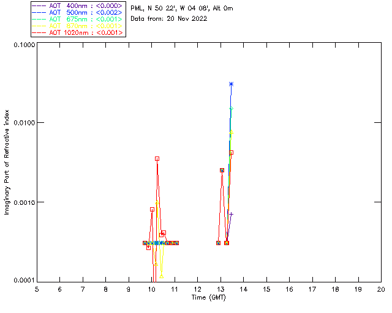The height and width of the screenshot is (313, 392).
Task: Click the 0.0100 y-axis label
Action: point(24,123)
